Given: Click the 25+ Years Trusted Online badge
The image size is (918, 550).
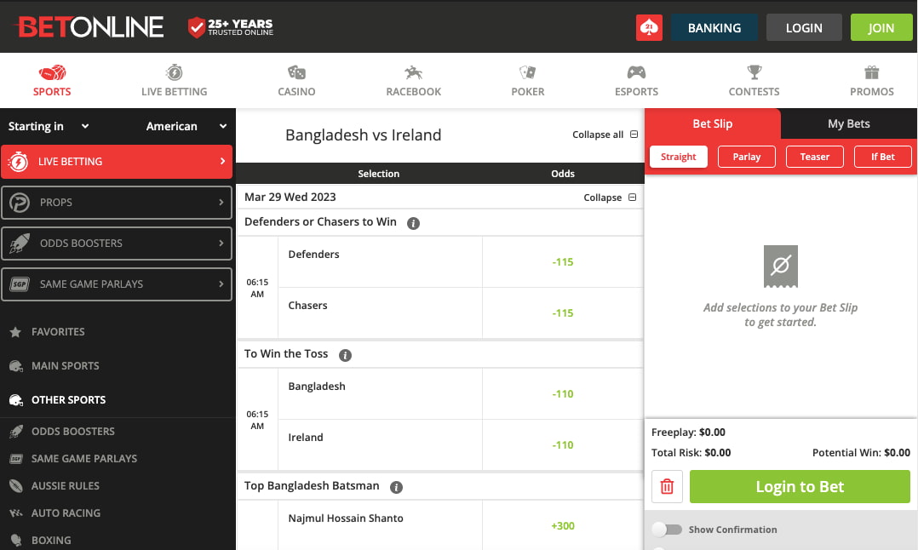Looking at the screenshot, I should 231,27.
